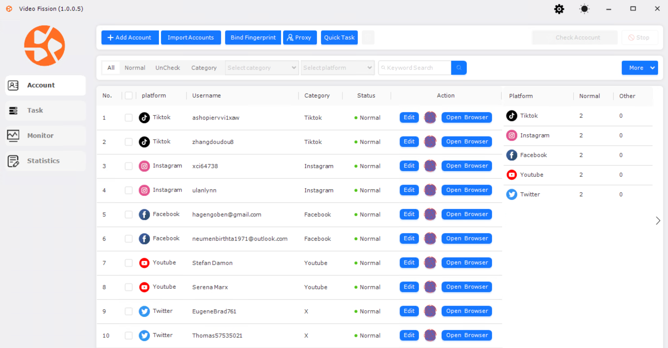Image resolution: width=668 pixels, height=348 pixels.
Task: Open Browser for EugeneBrad761
Action: click(467, 311)
